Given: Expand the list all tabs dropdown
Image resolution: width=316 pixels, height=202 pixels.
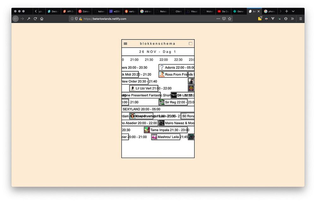Looking at the screenshot, I should [x=293, y=11].
